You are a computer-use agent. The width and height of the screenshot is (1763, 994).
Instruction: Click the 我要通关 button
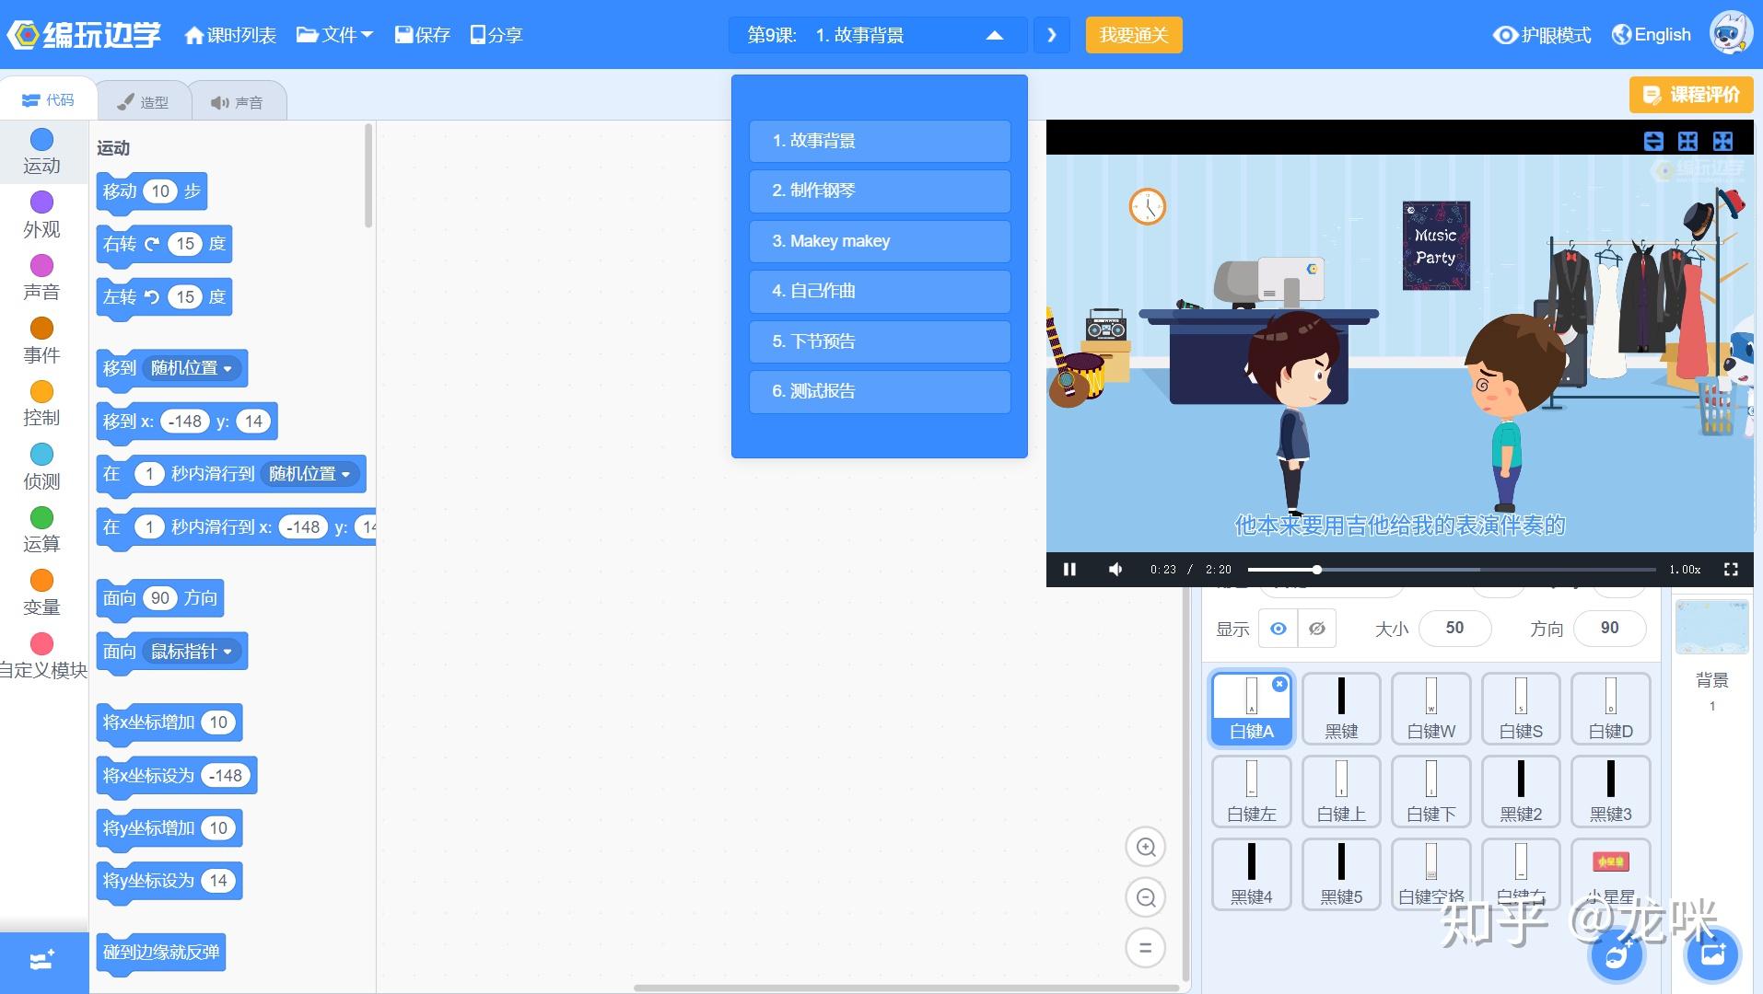[1134, 35]
